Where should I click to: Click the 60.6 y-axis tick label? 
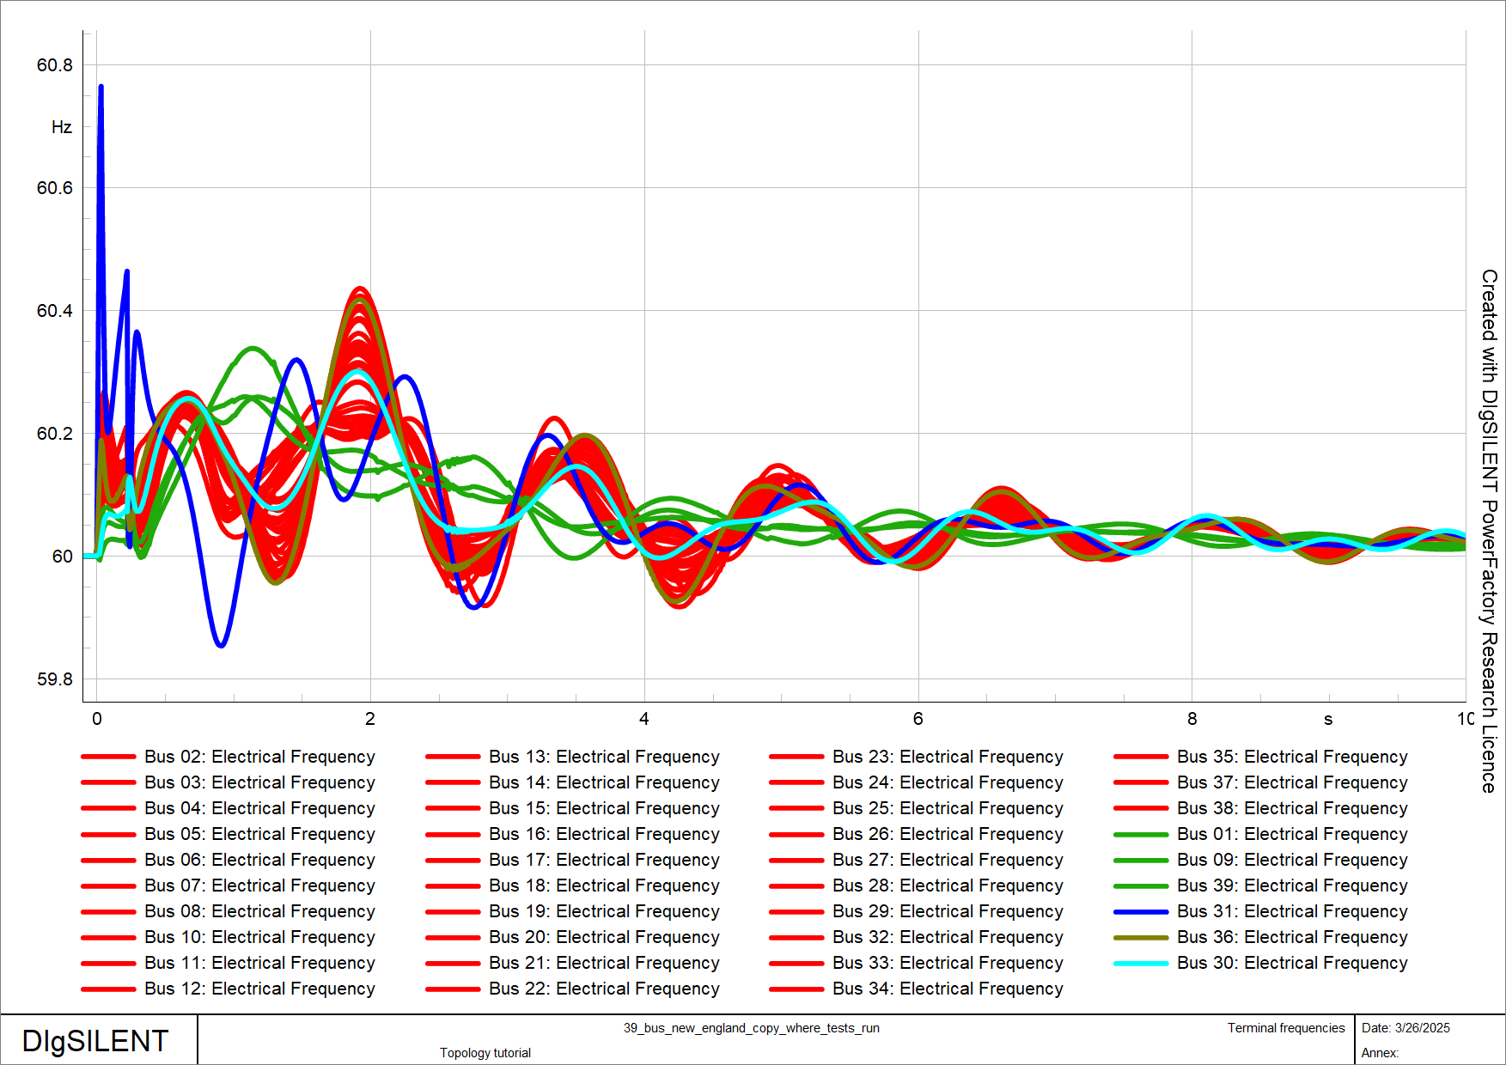55,188
